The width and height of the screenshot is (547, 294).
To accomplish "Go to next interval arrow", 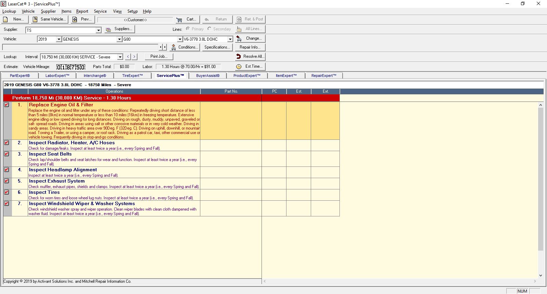I will click(x=134, y=57).
